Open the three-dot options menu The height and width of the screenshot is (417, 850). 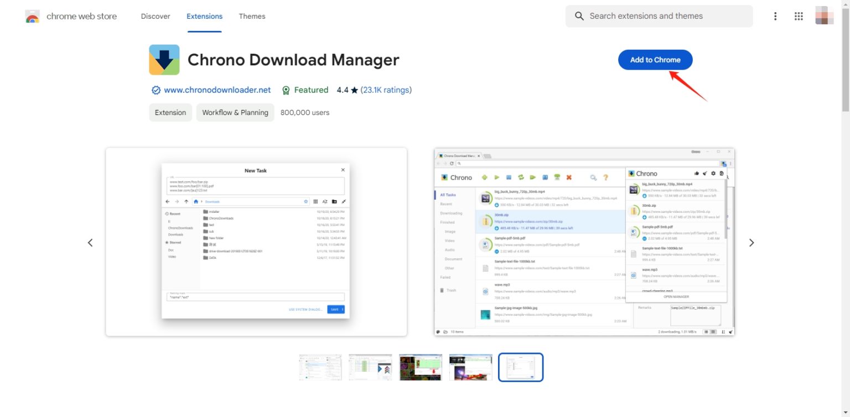point(775,16)
